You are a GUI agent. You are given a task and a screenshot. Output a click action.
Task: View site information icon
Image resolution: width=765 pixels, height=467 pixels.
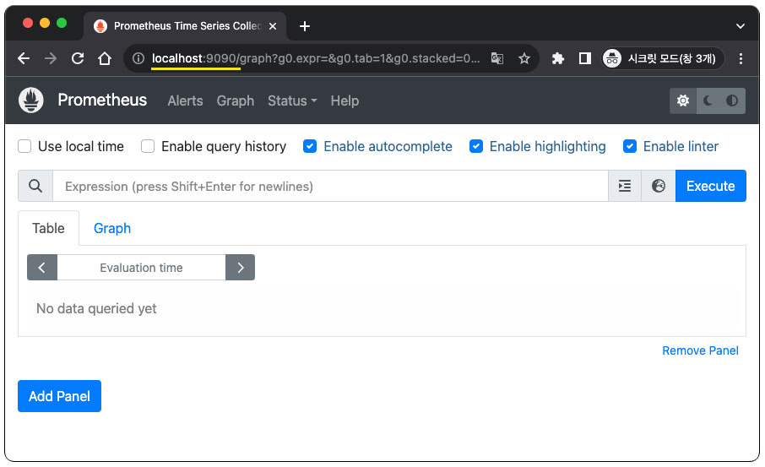(138, 58)
